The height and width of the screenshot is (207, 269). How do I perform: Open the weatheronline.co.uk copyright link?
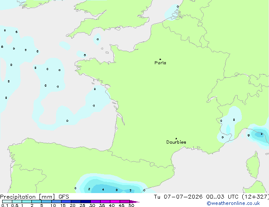tap(233, 203)
